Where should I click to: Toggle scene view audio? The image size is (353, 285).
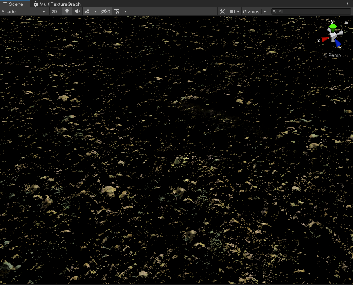click(77, 11)
